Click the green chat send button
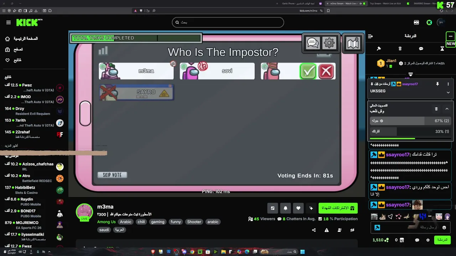Image resolution: width=456 pixels, height=256 pixels. coord(442,240)
